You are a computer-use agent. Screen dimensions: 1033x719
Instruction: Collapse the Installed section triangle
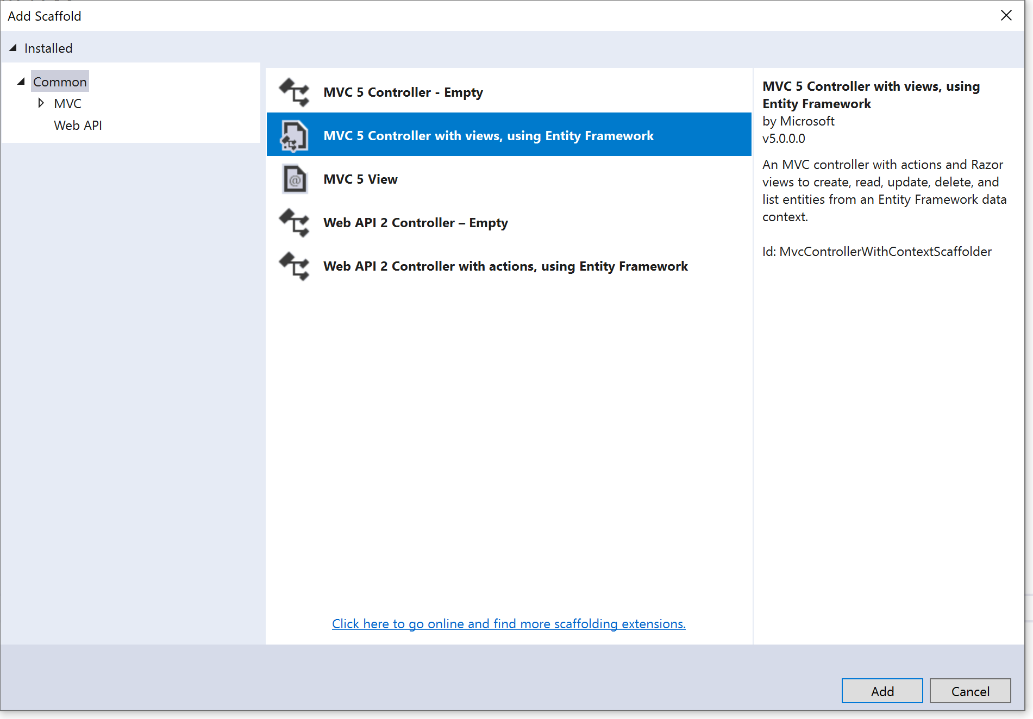coord(13,48)
